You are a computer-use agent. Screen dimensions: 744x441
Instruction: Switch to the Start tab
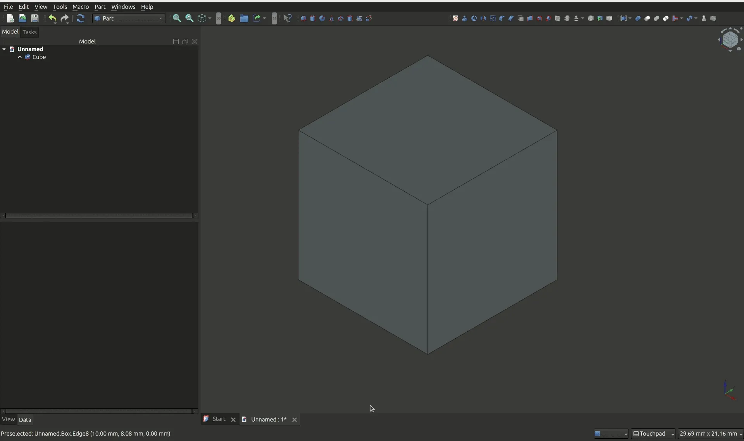pos(218,419)
